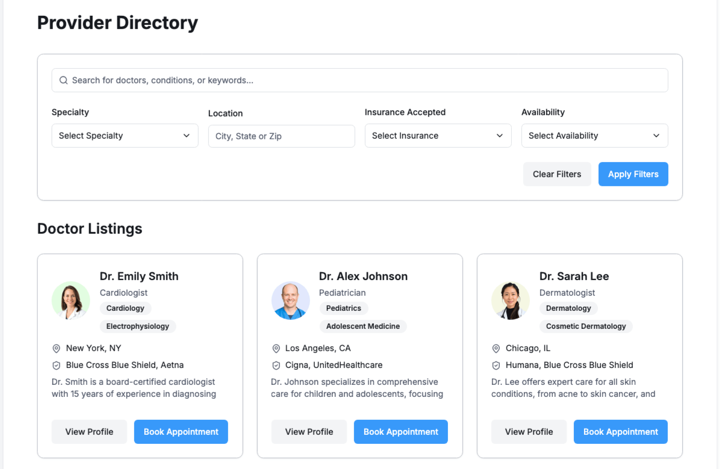Click the search magnifier icon
Screen dimensions: 722x469
tap(64, 80)
